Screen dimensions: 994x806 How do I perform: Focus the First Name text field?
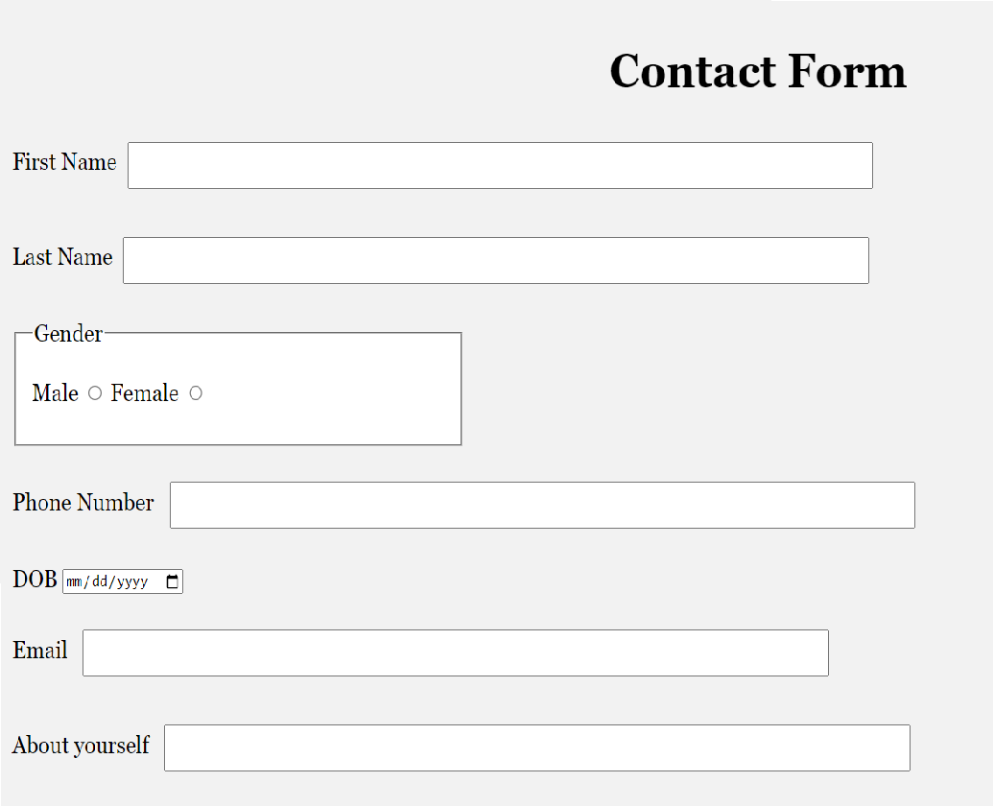click(x=500, y=165)
